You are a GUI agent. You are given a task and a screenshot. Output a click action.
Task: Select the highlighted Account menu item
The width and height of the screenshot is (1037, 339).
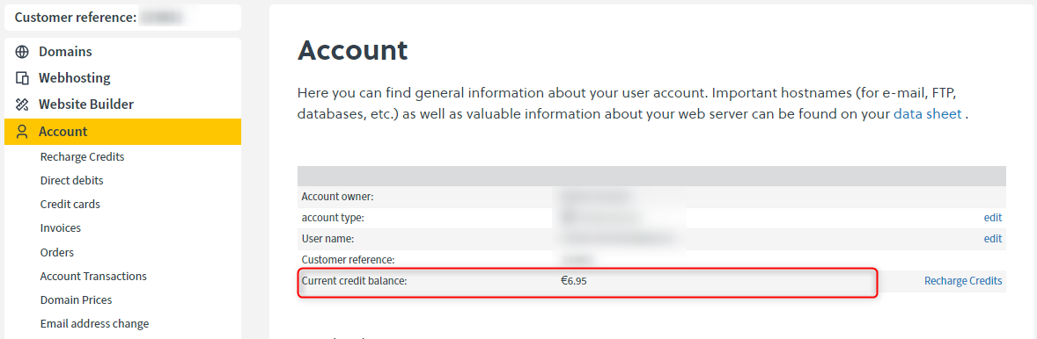click(x=123, y=131)
